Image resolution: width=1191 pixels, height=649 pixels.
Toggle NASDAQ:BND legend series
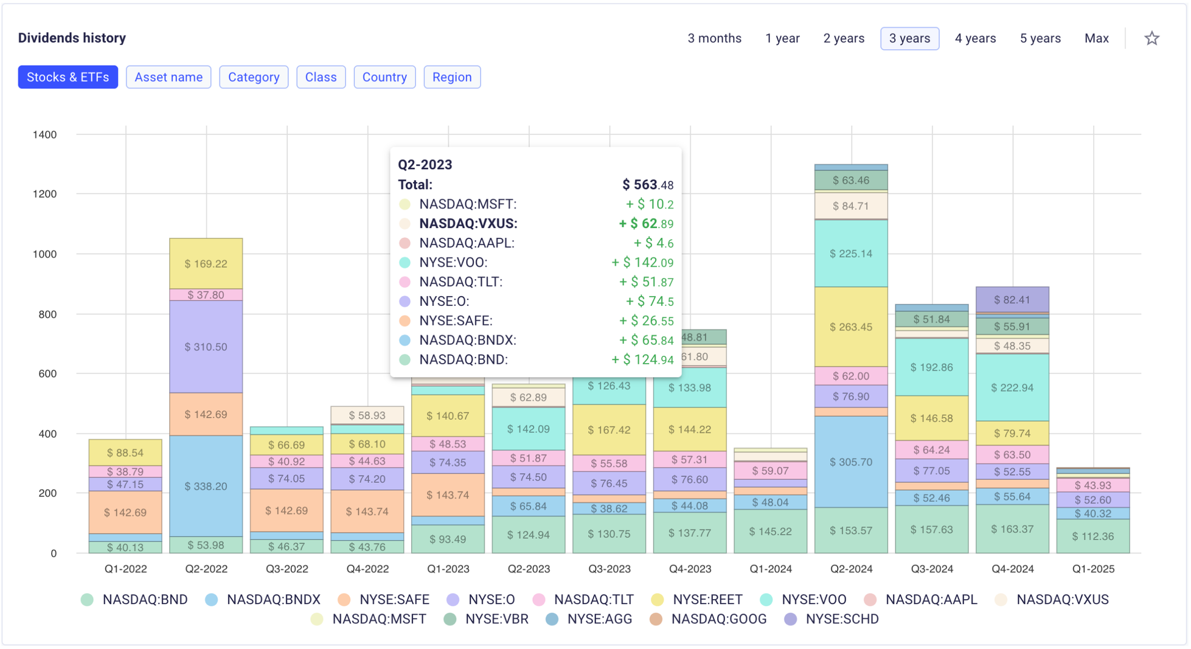click(x=134, y=600)
